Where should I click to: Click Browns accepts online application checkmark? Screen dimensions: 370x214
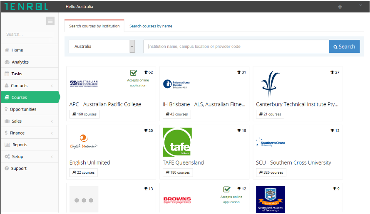tap(227, 189)
